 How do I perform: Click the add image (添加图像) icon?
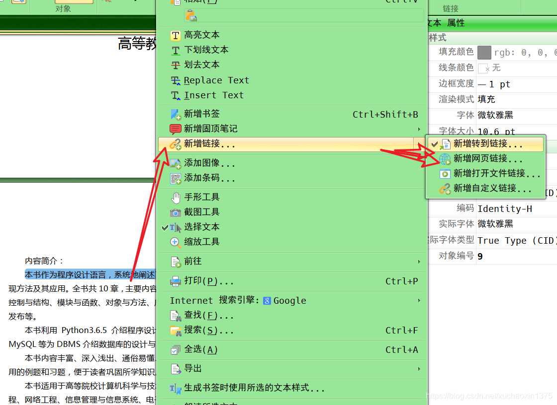pos(176,163)
